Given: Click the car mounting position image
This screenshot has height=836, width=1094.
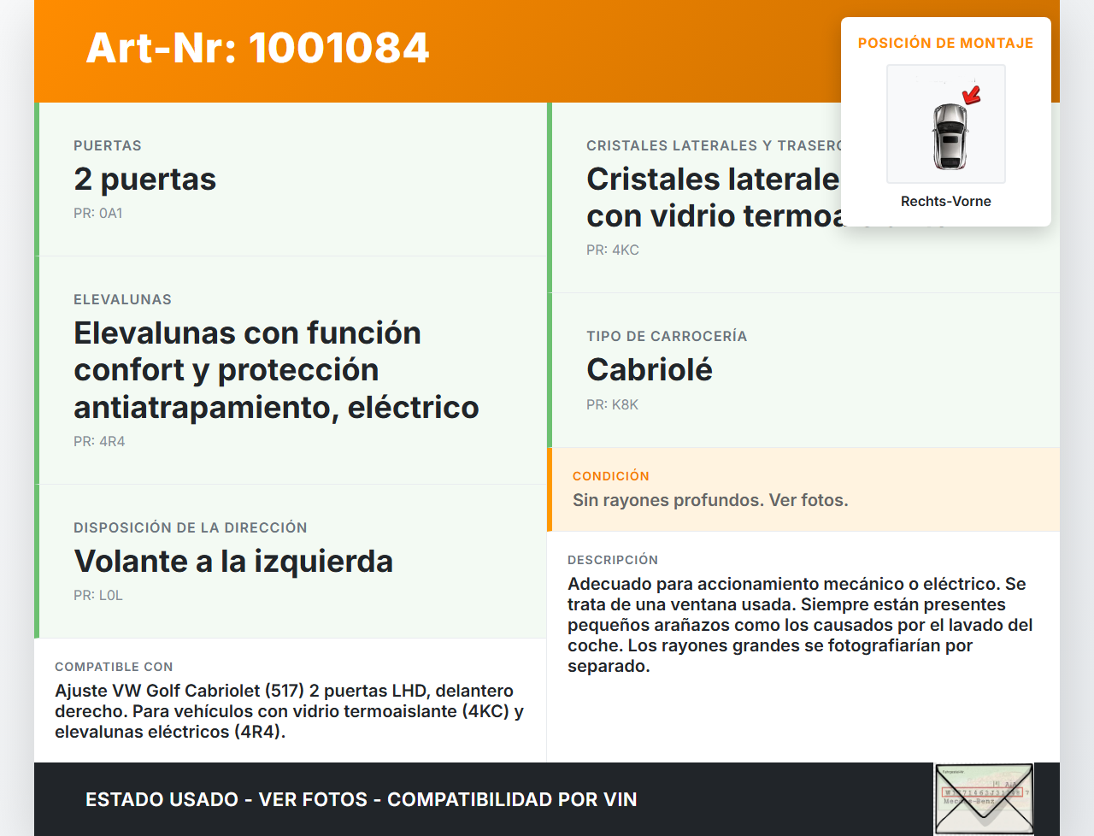Looking at the screenshot, I should [946, 124].
